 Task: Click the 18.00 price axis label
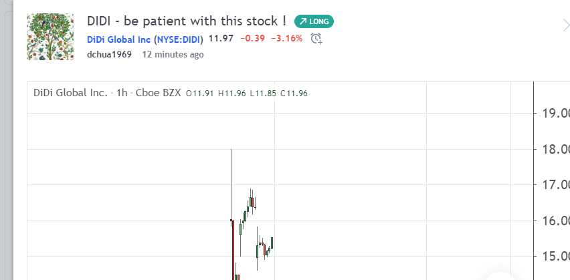point(556,149)
